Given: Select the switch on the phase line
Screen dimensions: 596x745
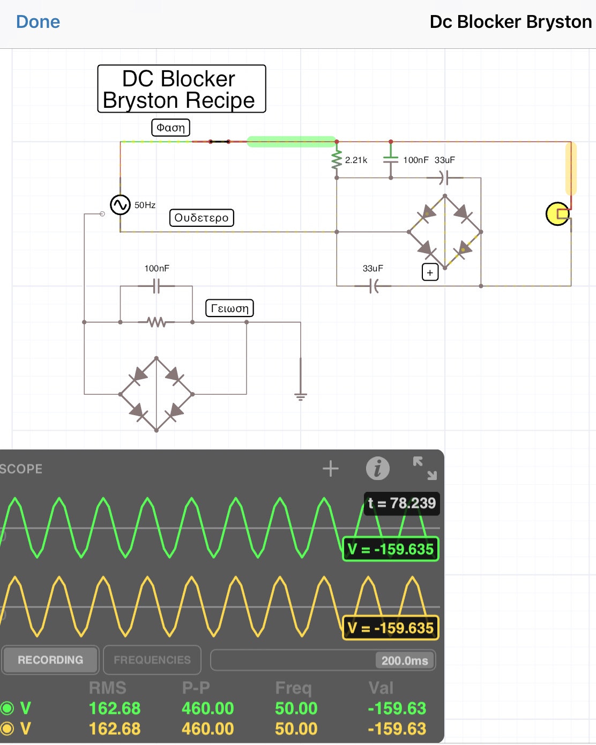Looking at the screenshot, I should [x=219, y=142].
